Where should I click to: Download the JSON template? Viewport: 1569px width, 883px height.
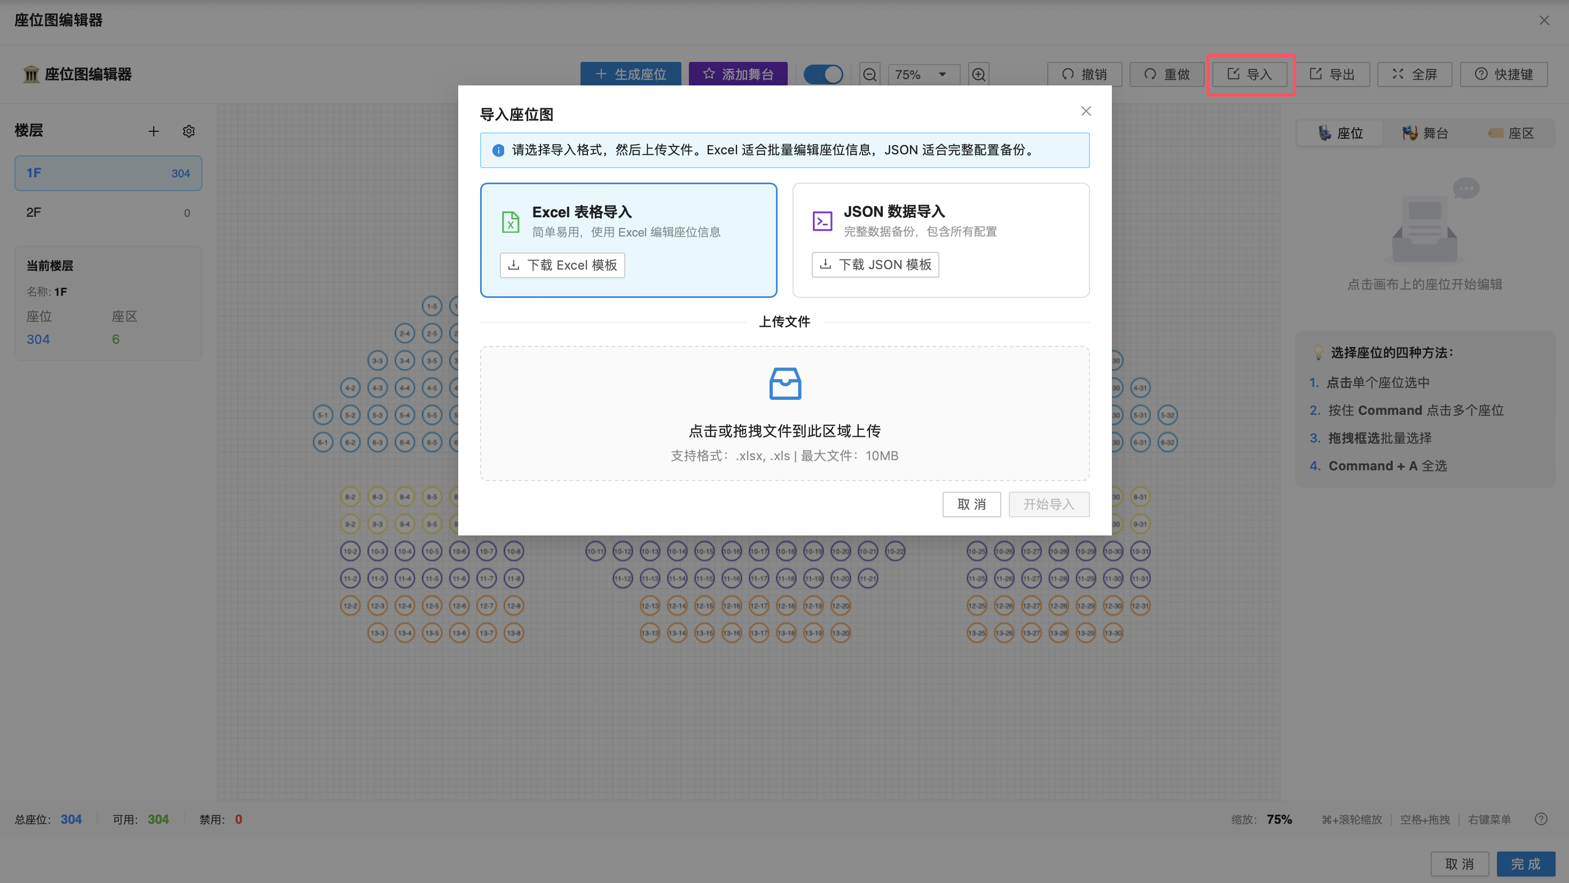(875, 264)
